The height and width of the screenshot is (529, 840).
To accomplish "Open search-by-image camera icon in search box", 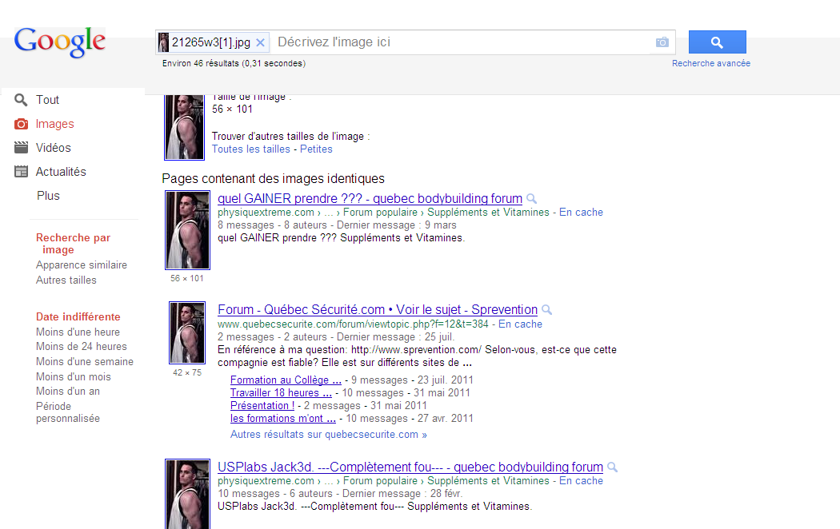I will [x=662, y=42].
